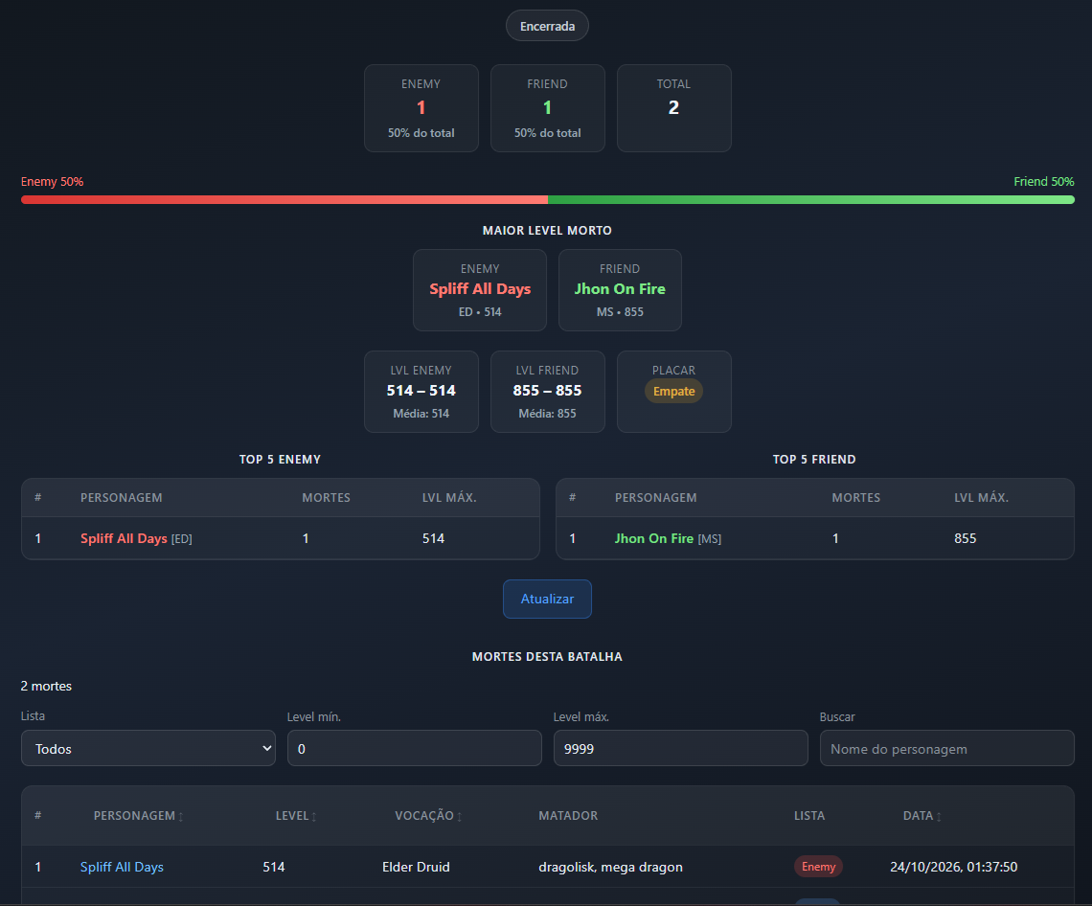Screen dimensions: 1092x906
Task: Click the Atualizar button
Action: pyautogui.click(x=547, y=599)
